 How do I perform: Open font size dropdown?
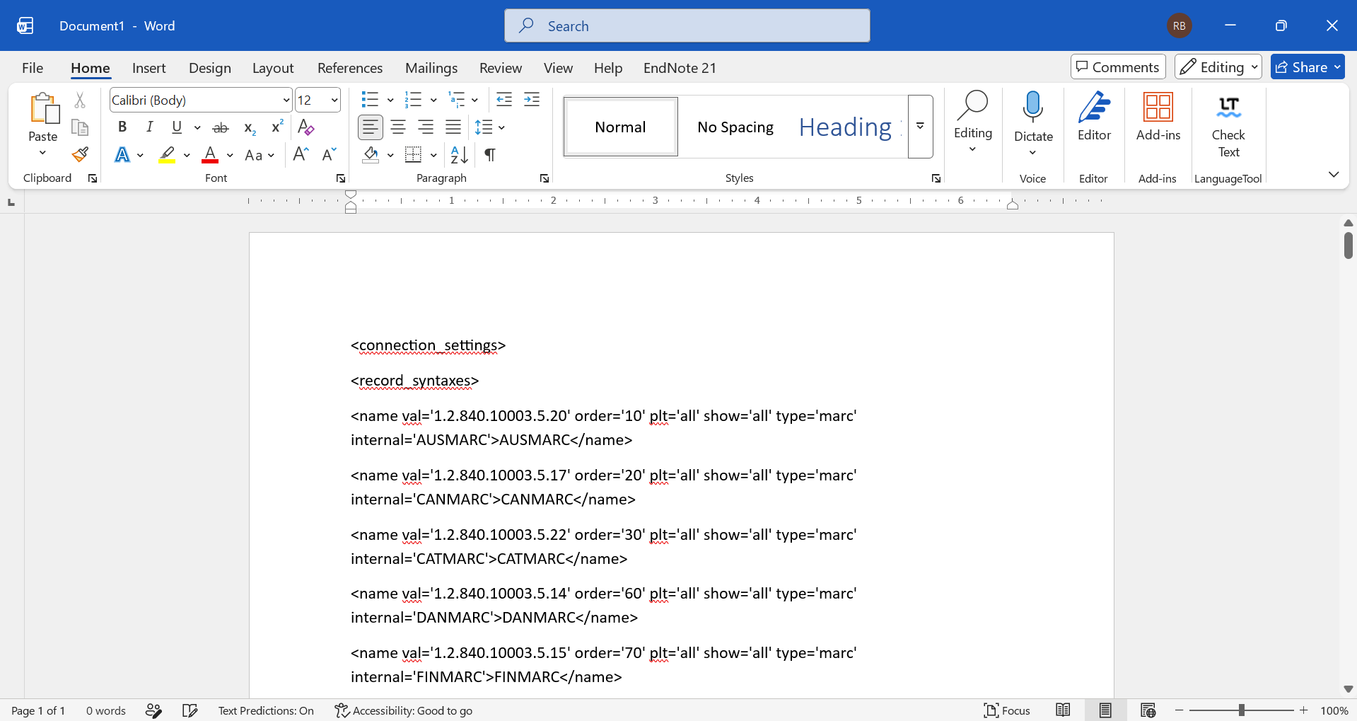click(334, 100)
